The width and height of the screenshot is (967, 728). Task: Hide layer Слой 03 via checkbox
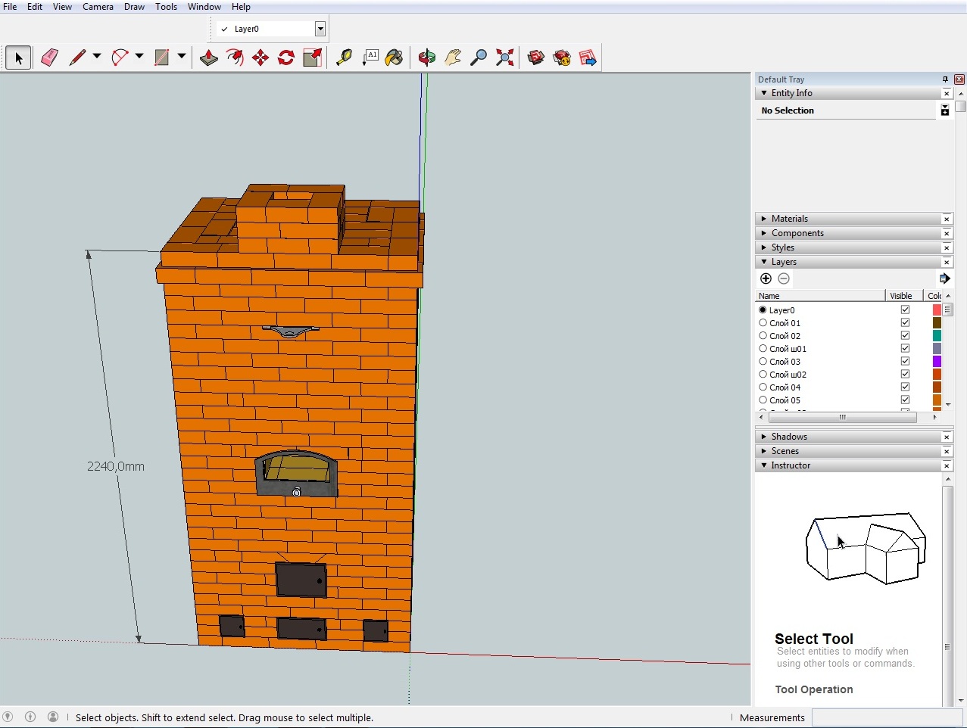pyautogui.click(x=905, y=361)
